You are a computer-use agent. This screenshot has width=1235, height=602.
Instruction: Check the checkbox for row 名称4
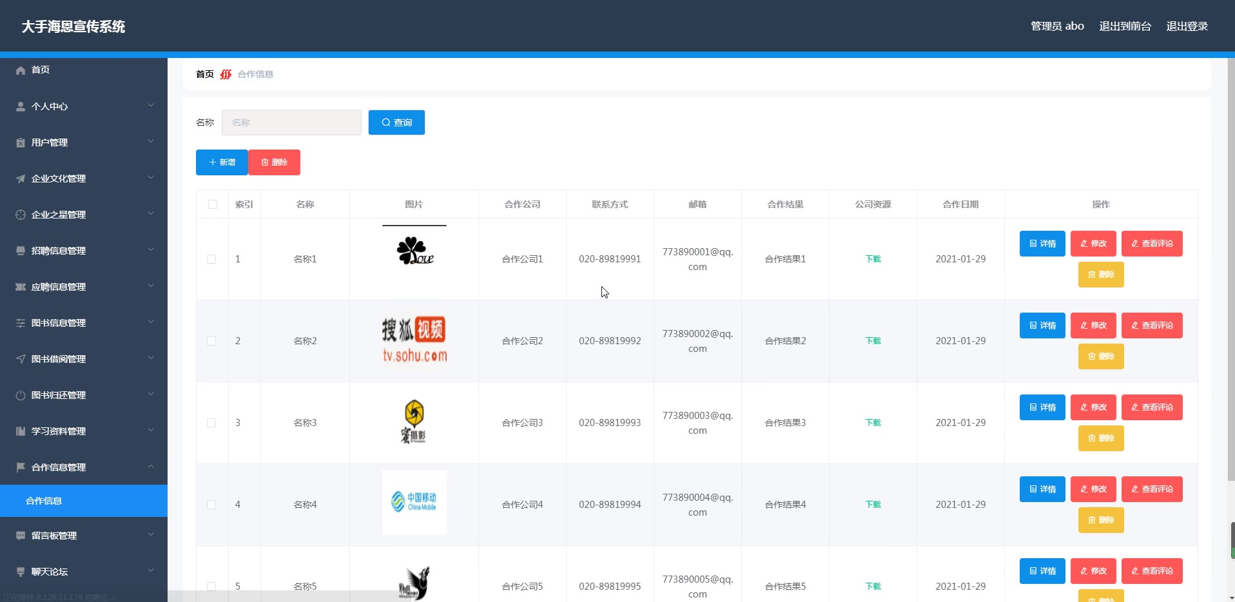coord(211,505)
